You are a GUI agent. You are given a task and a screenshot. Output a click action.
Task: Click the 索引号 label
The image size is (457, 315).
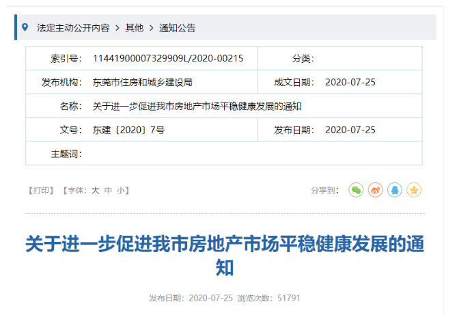tap(66, 58)
